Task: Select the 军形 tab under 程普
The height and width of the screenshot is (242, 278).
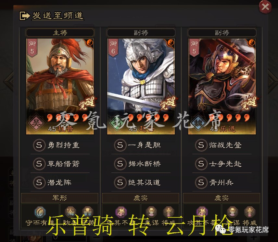Action: [x=59, y=198]
